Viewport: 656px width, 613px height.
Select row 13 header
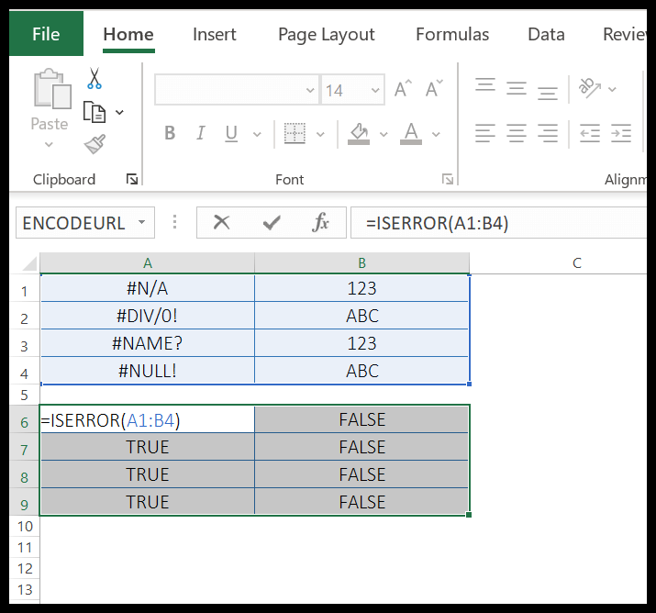pyautogui.click(x=24, y=589)
